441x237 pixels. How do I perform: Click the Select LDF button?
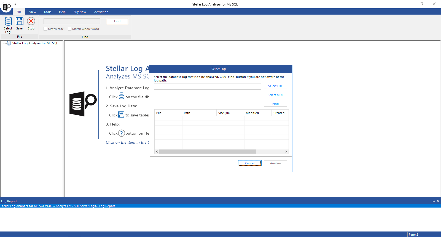tap(275, 86)
